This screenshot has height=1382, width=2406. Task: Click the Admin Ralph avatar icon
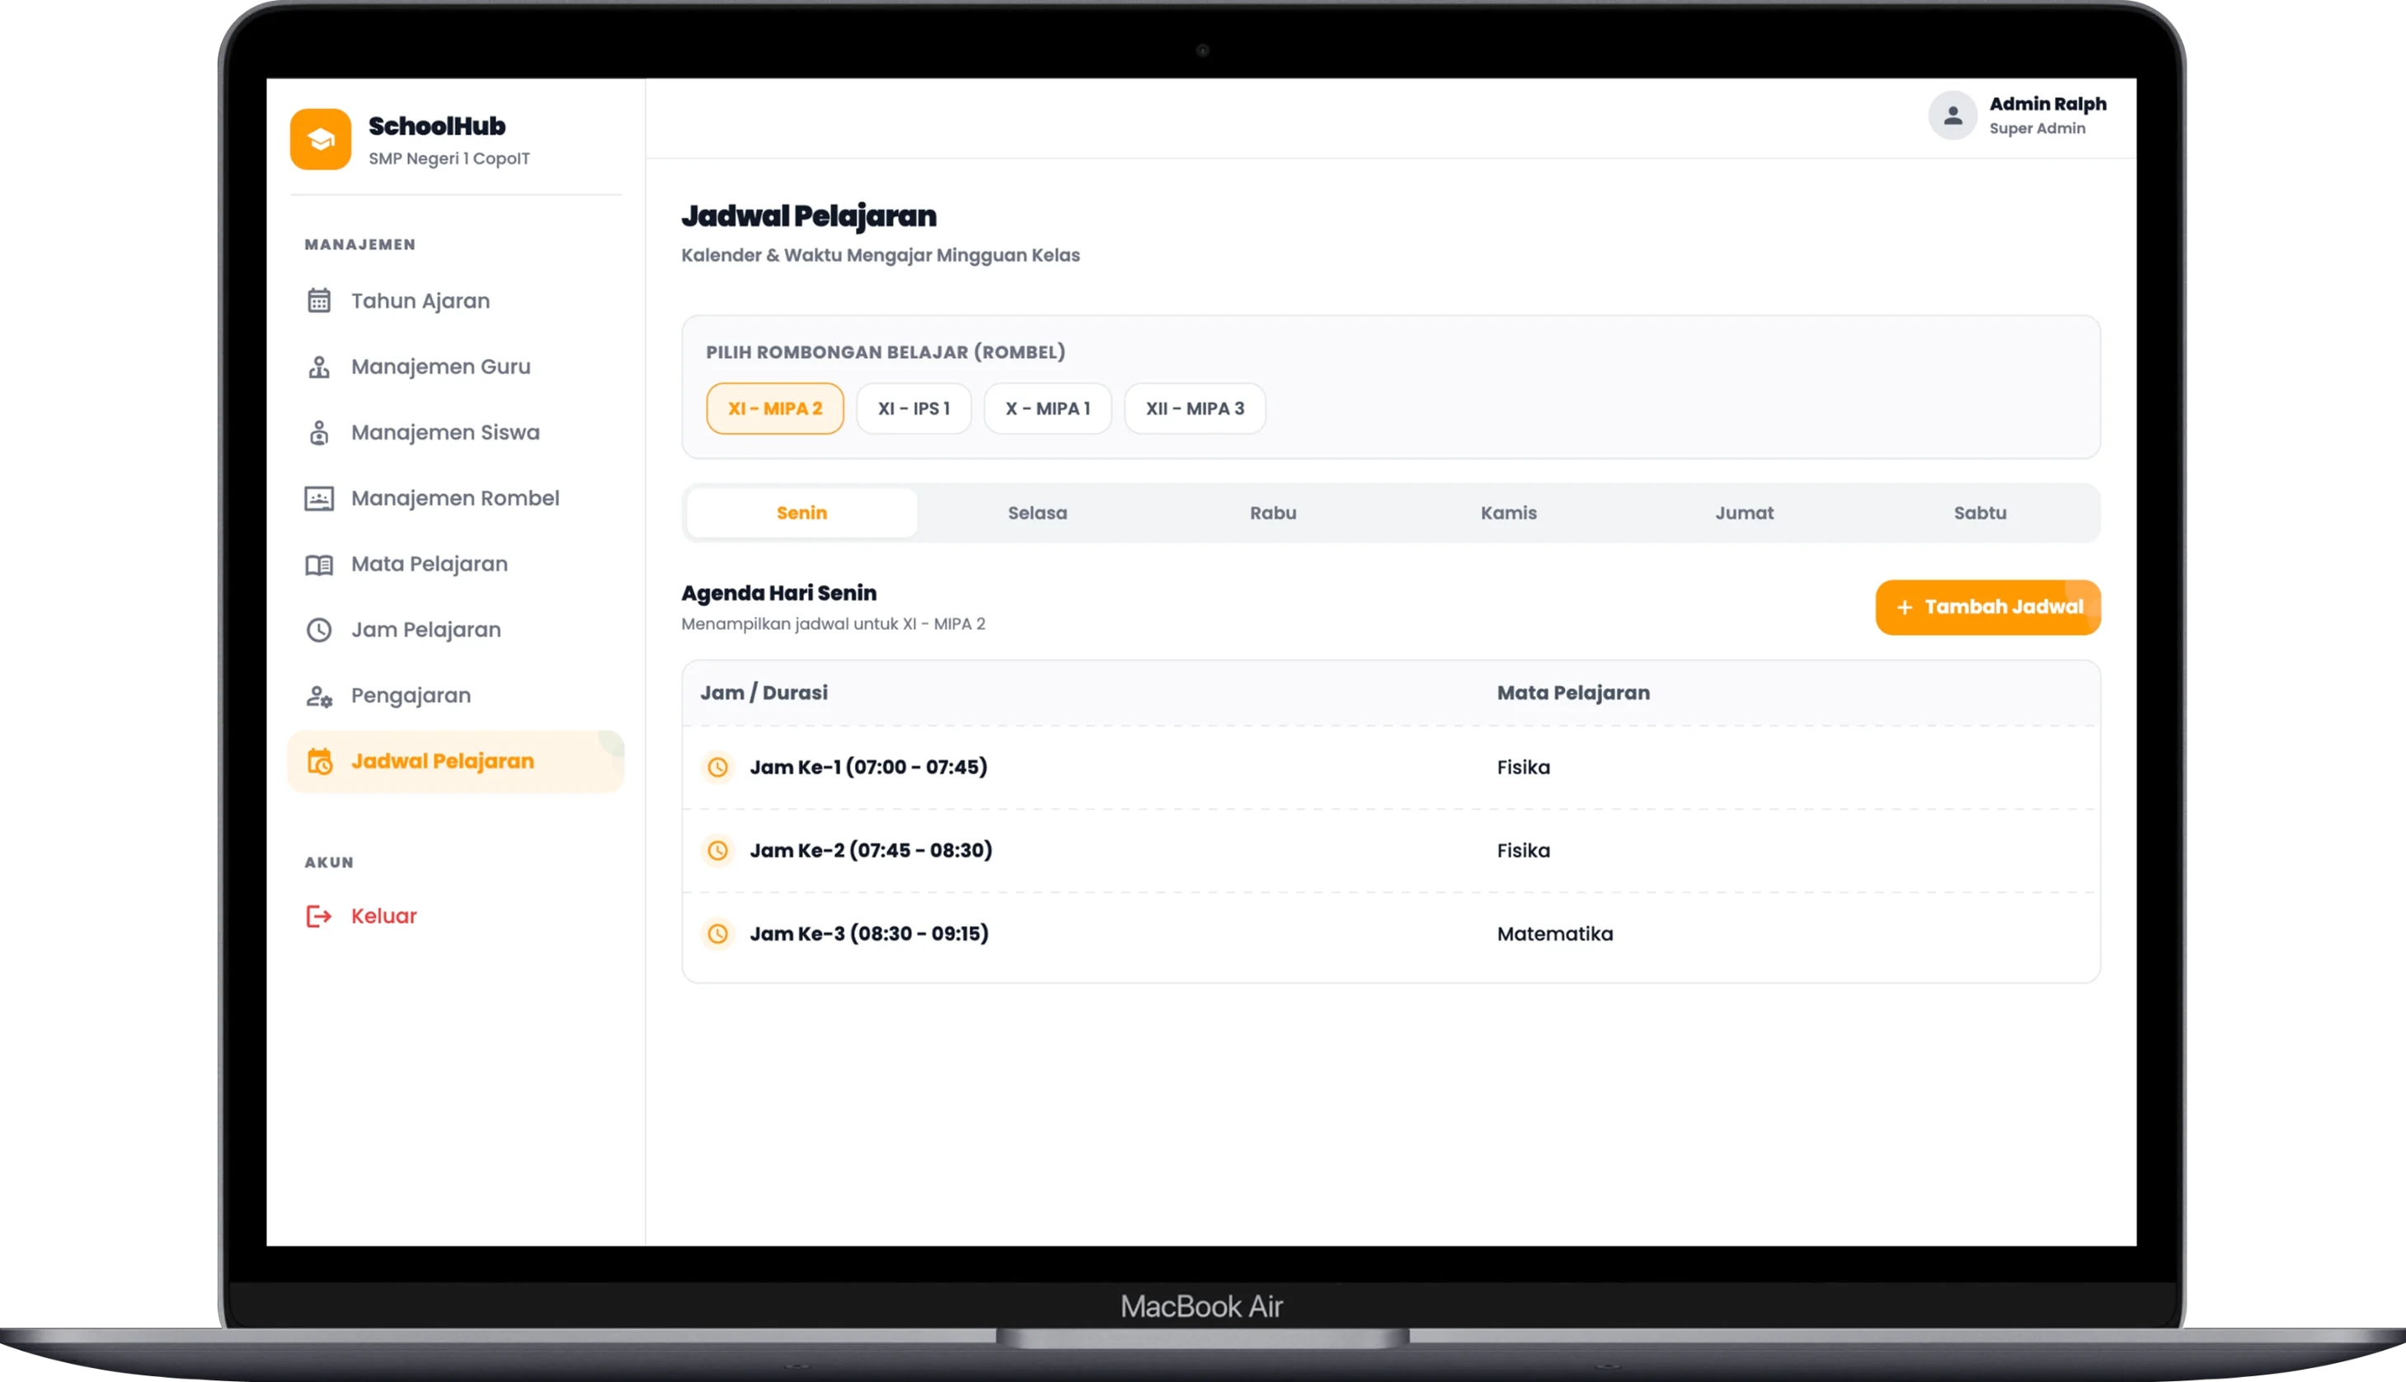click(1953, 115)
